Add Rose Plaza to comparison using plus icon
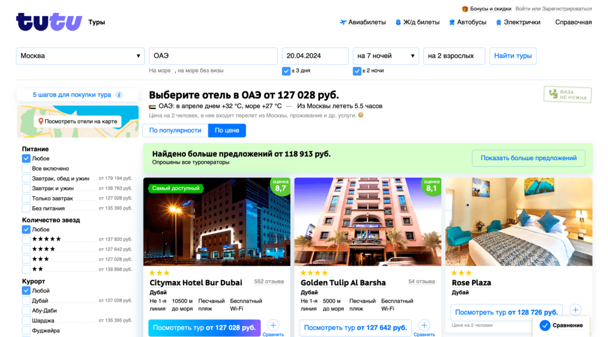This screenshot has width=608, height=337. [x=575, y=310]
